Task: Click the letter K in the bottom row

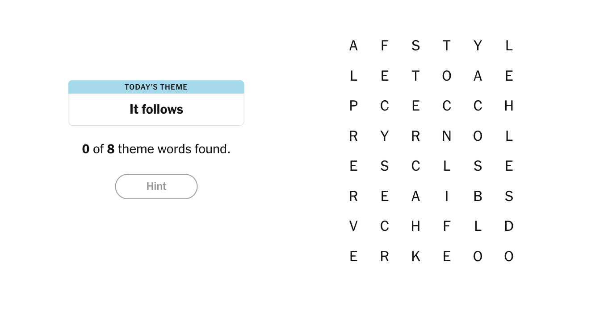Action: point(415,256)
